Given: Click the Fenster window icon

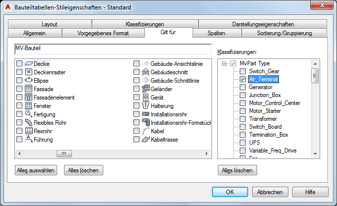Looking at the screenshot, I should 29,105.
